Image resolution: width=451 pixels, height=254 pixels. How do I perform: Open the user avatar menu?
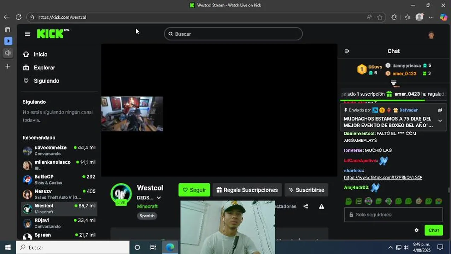tap(431, 35)
